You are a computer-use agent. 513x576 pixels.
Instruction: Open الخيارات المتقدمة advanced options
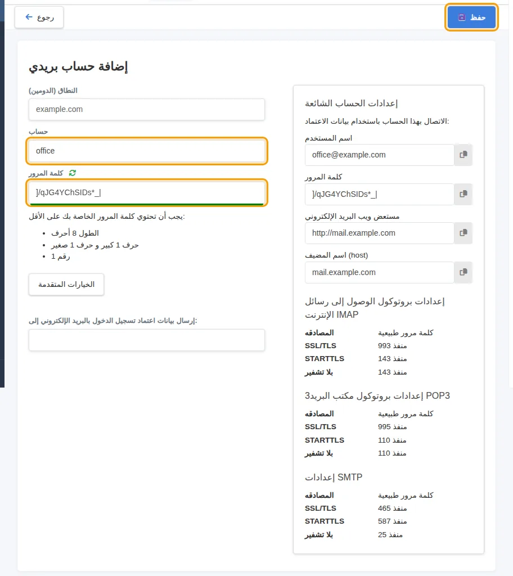tap(66, 284)
